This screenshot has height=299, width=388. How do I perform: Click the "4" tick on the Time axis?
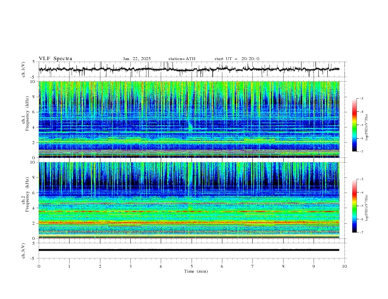click(x=161, y=266)
